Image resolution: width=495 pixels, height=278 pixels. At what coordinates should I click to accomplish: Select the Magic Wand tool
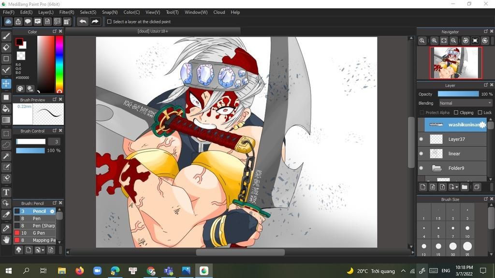point(6,156)
